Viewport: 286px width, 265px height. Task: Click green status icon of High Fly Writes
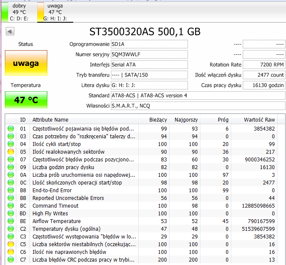11,213
